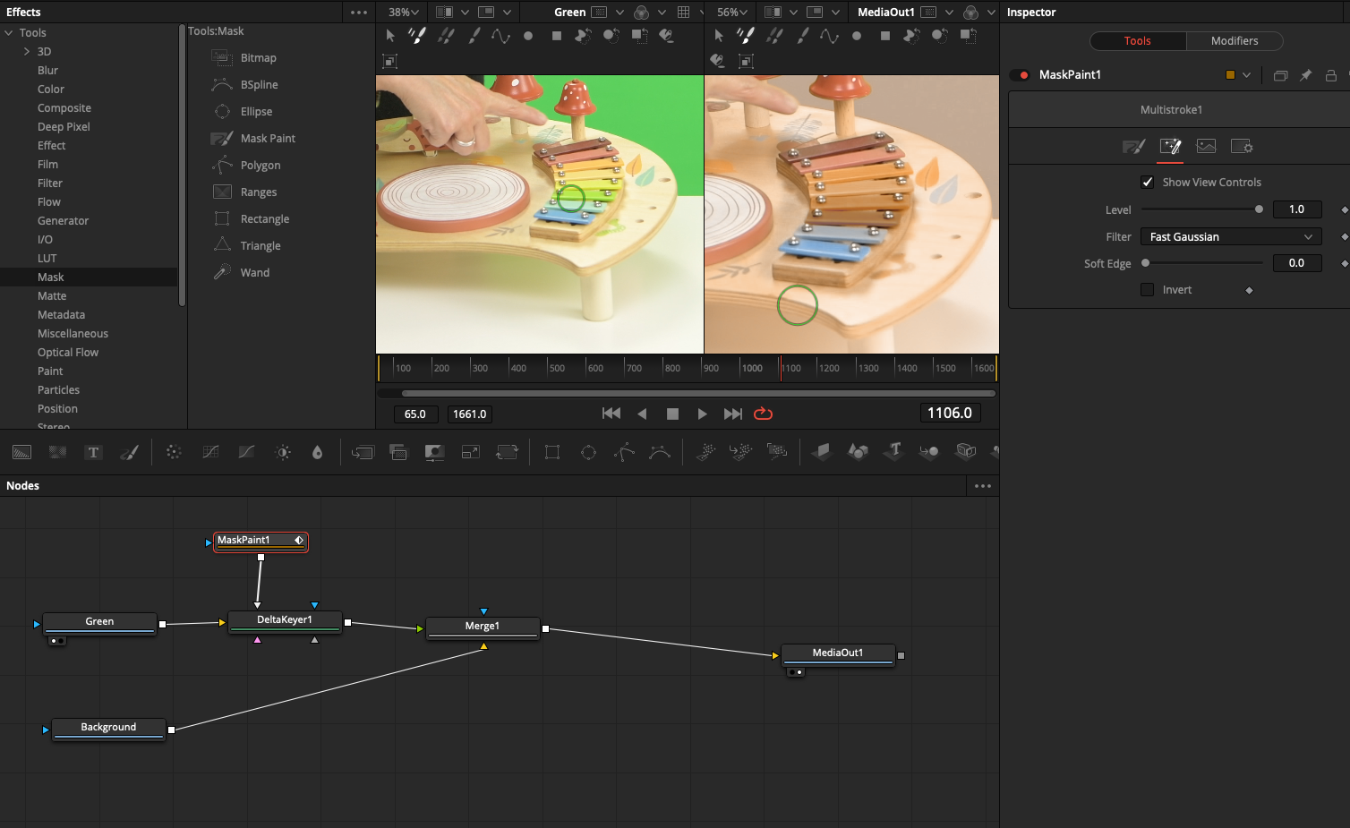The height and width of the screenshot is (828, 1350).
Task: Open MaskPaint1 tile color dropdown arrow
Action: (1246, 75)
